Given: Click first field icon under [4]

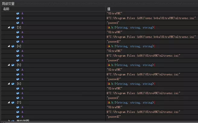Looking at the screenshot, I should 18,51.
